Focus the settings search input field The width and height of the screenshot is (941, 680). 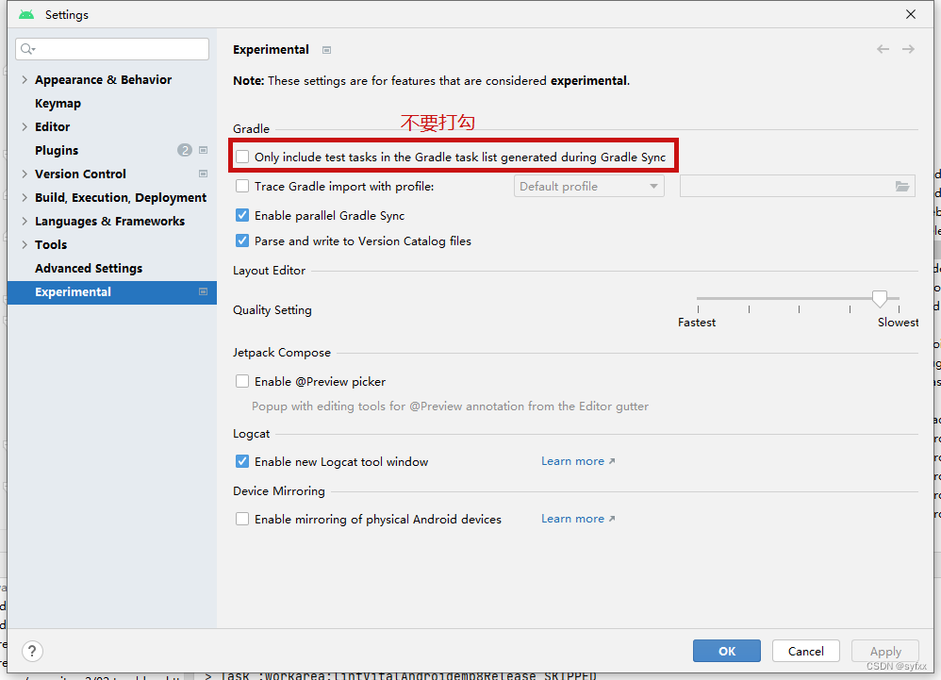point(112,49)
